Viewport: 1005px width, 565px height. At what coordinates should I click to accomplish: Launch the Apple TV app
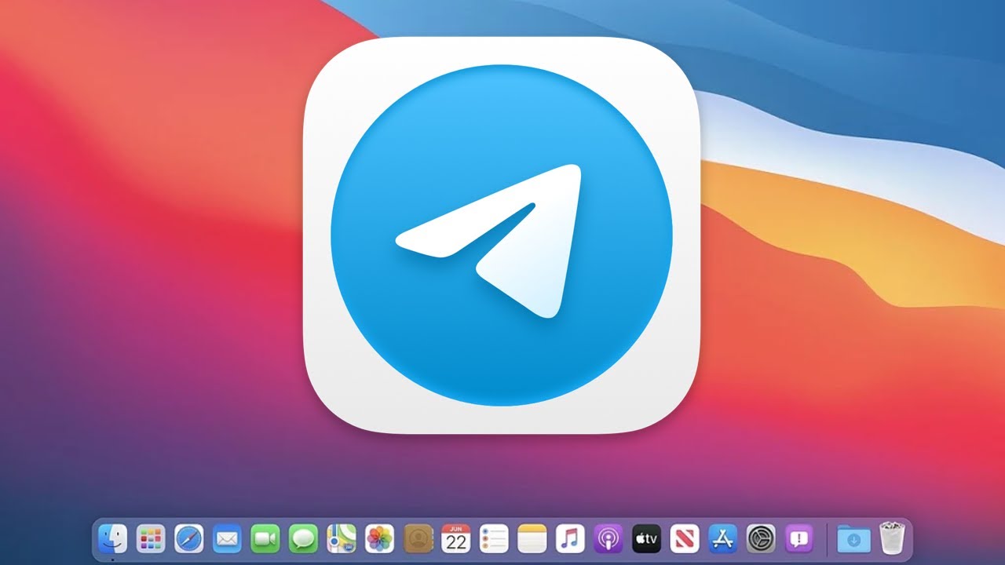coord(646,538)
